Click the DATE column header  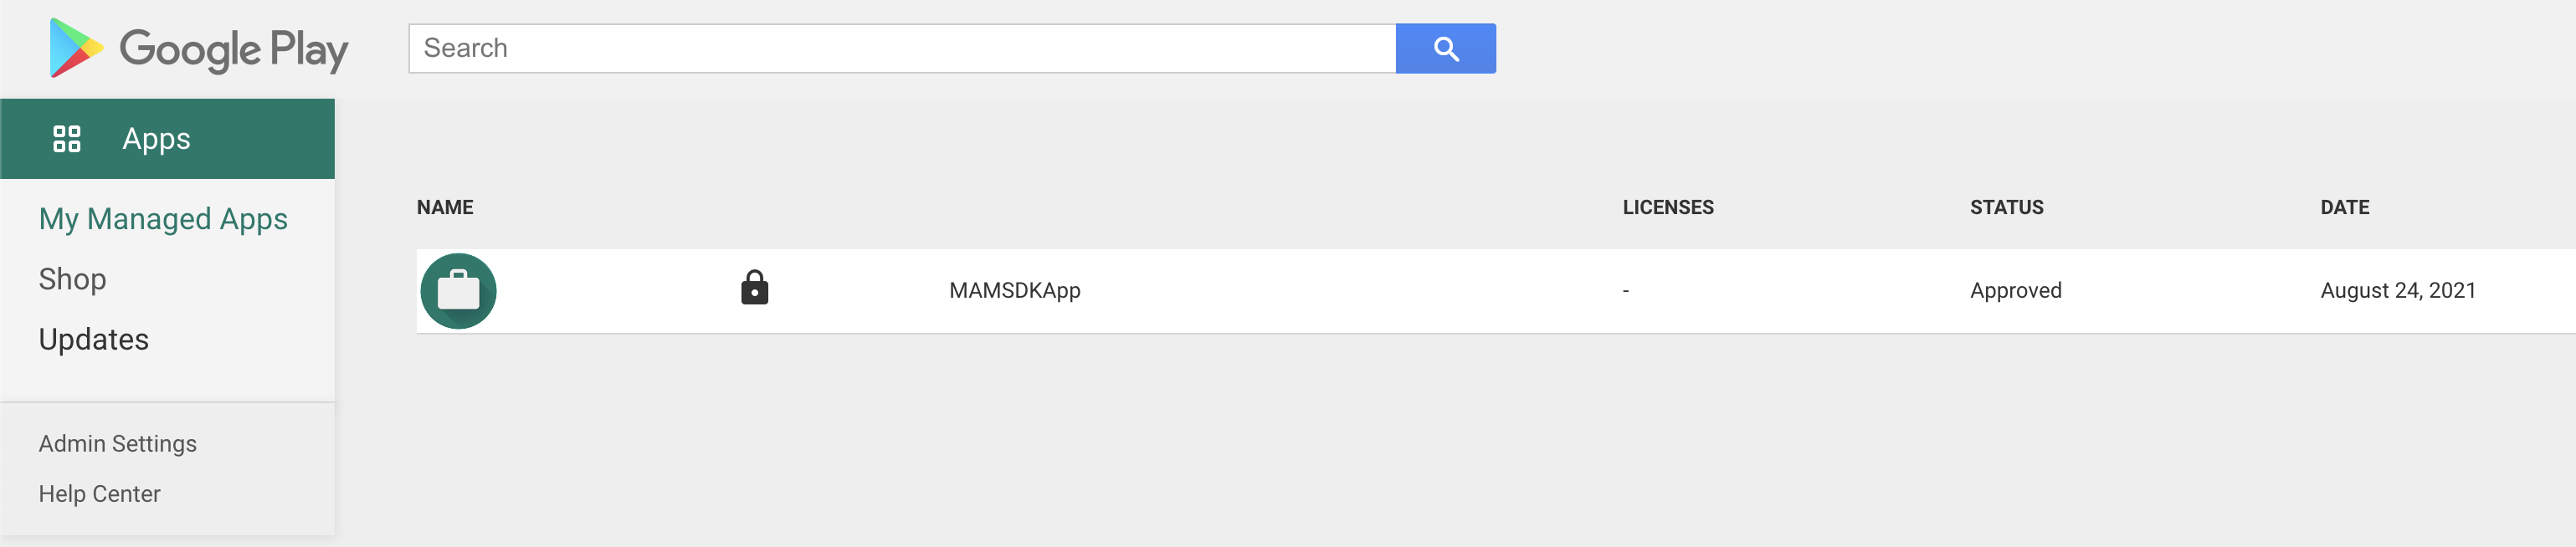[2344, 207]
